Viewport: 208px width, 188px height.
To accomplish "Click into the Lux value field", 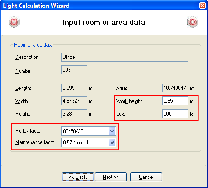I will [175, 114].
